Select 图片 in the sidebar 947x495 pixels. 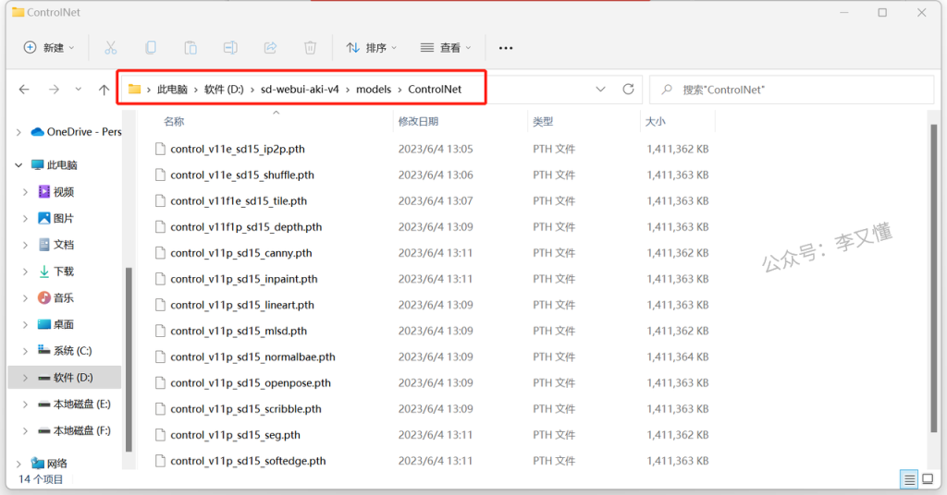56,218
